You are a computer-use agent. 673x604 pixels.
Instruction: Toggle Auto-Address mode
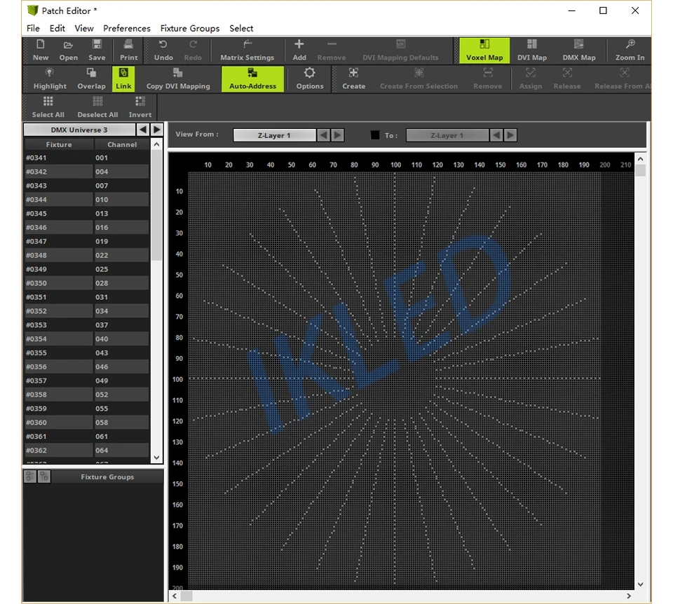[252, 79]
